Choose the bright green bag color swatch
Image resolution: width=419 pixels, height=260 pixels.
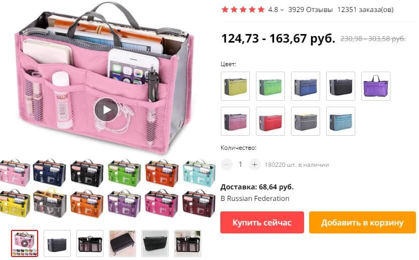point(270,86)
